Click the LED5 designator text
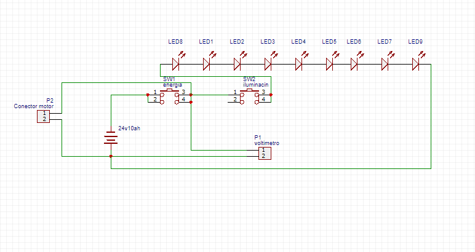The height and width of the screenshot is (252, 475). [329, 42]
